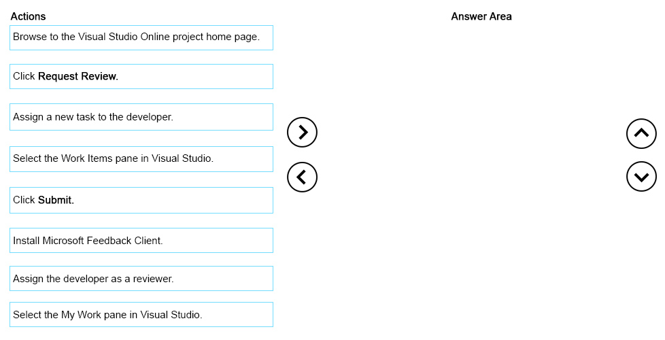Click the Actions heading
The image size is (665, 340).
[x=28, y=16]
